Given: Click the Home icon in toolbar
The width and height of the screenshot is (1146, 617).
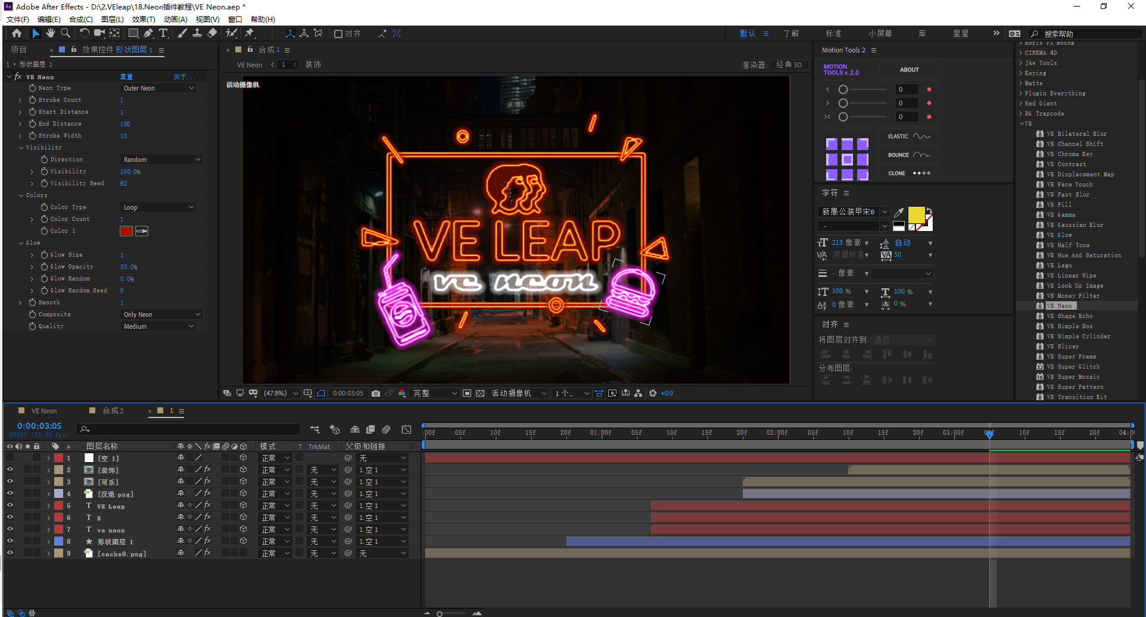Looking at the screenshot, I should [x=17, y=33].
